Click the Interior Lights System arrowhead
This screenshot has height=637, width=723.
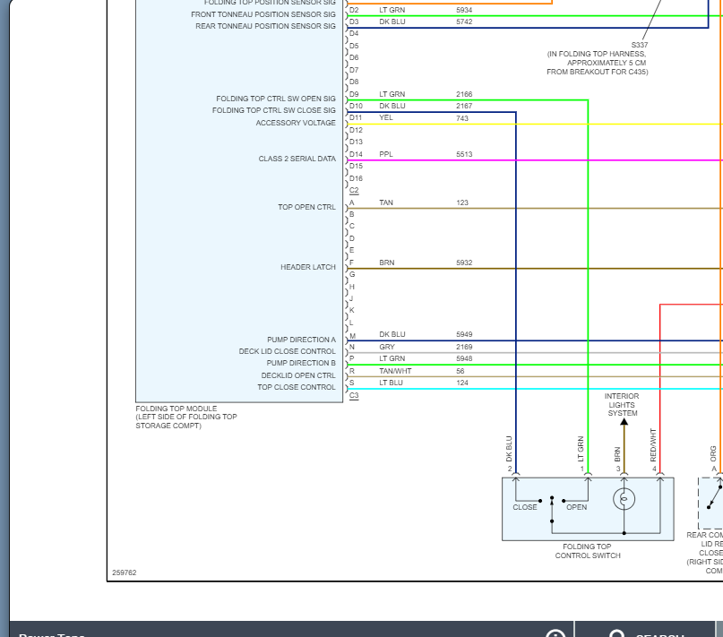[624, 423]
